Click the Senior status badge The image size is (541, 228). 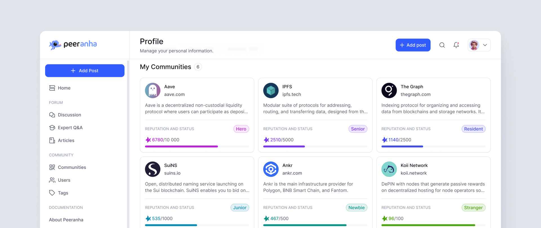click(x=358, y=129)
